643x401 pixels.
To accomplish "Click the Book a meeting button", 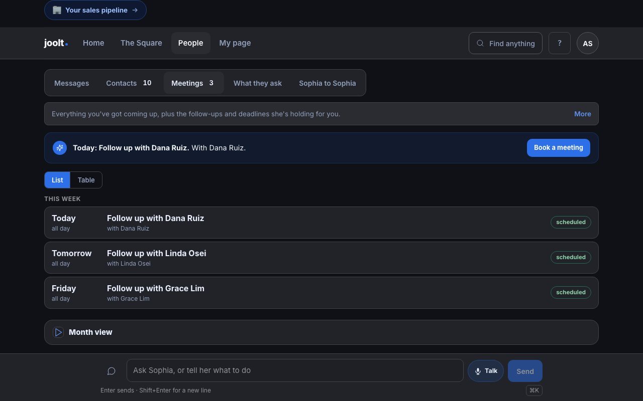I will point(558,148).
